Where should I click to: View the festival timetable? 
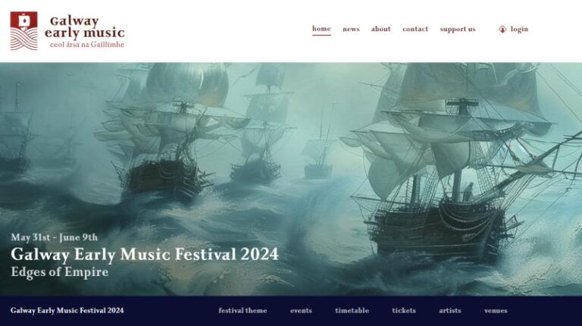click(352, 310)
